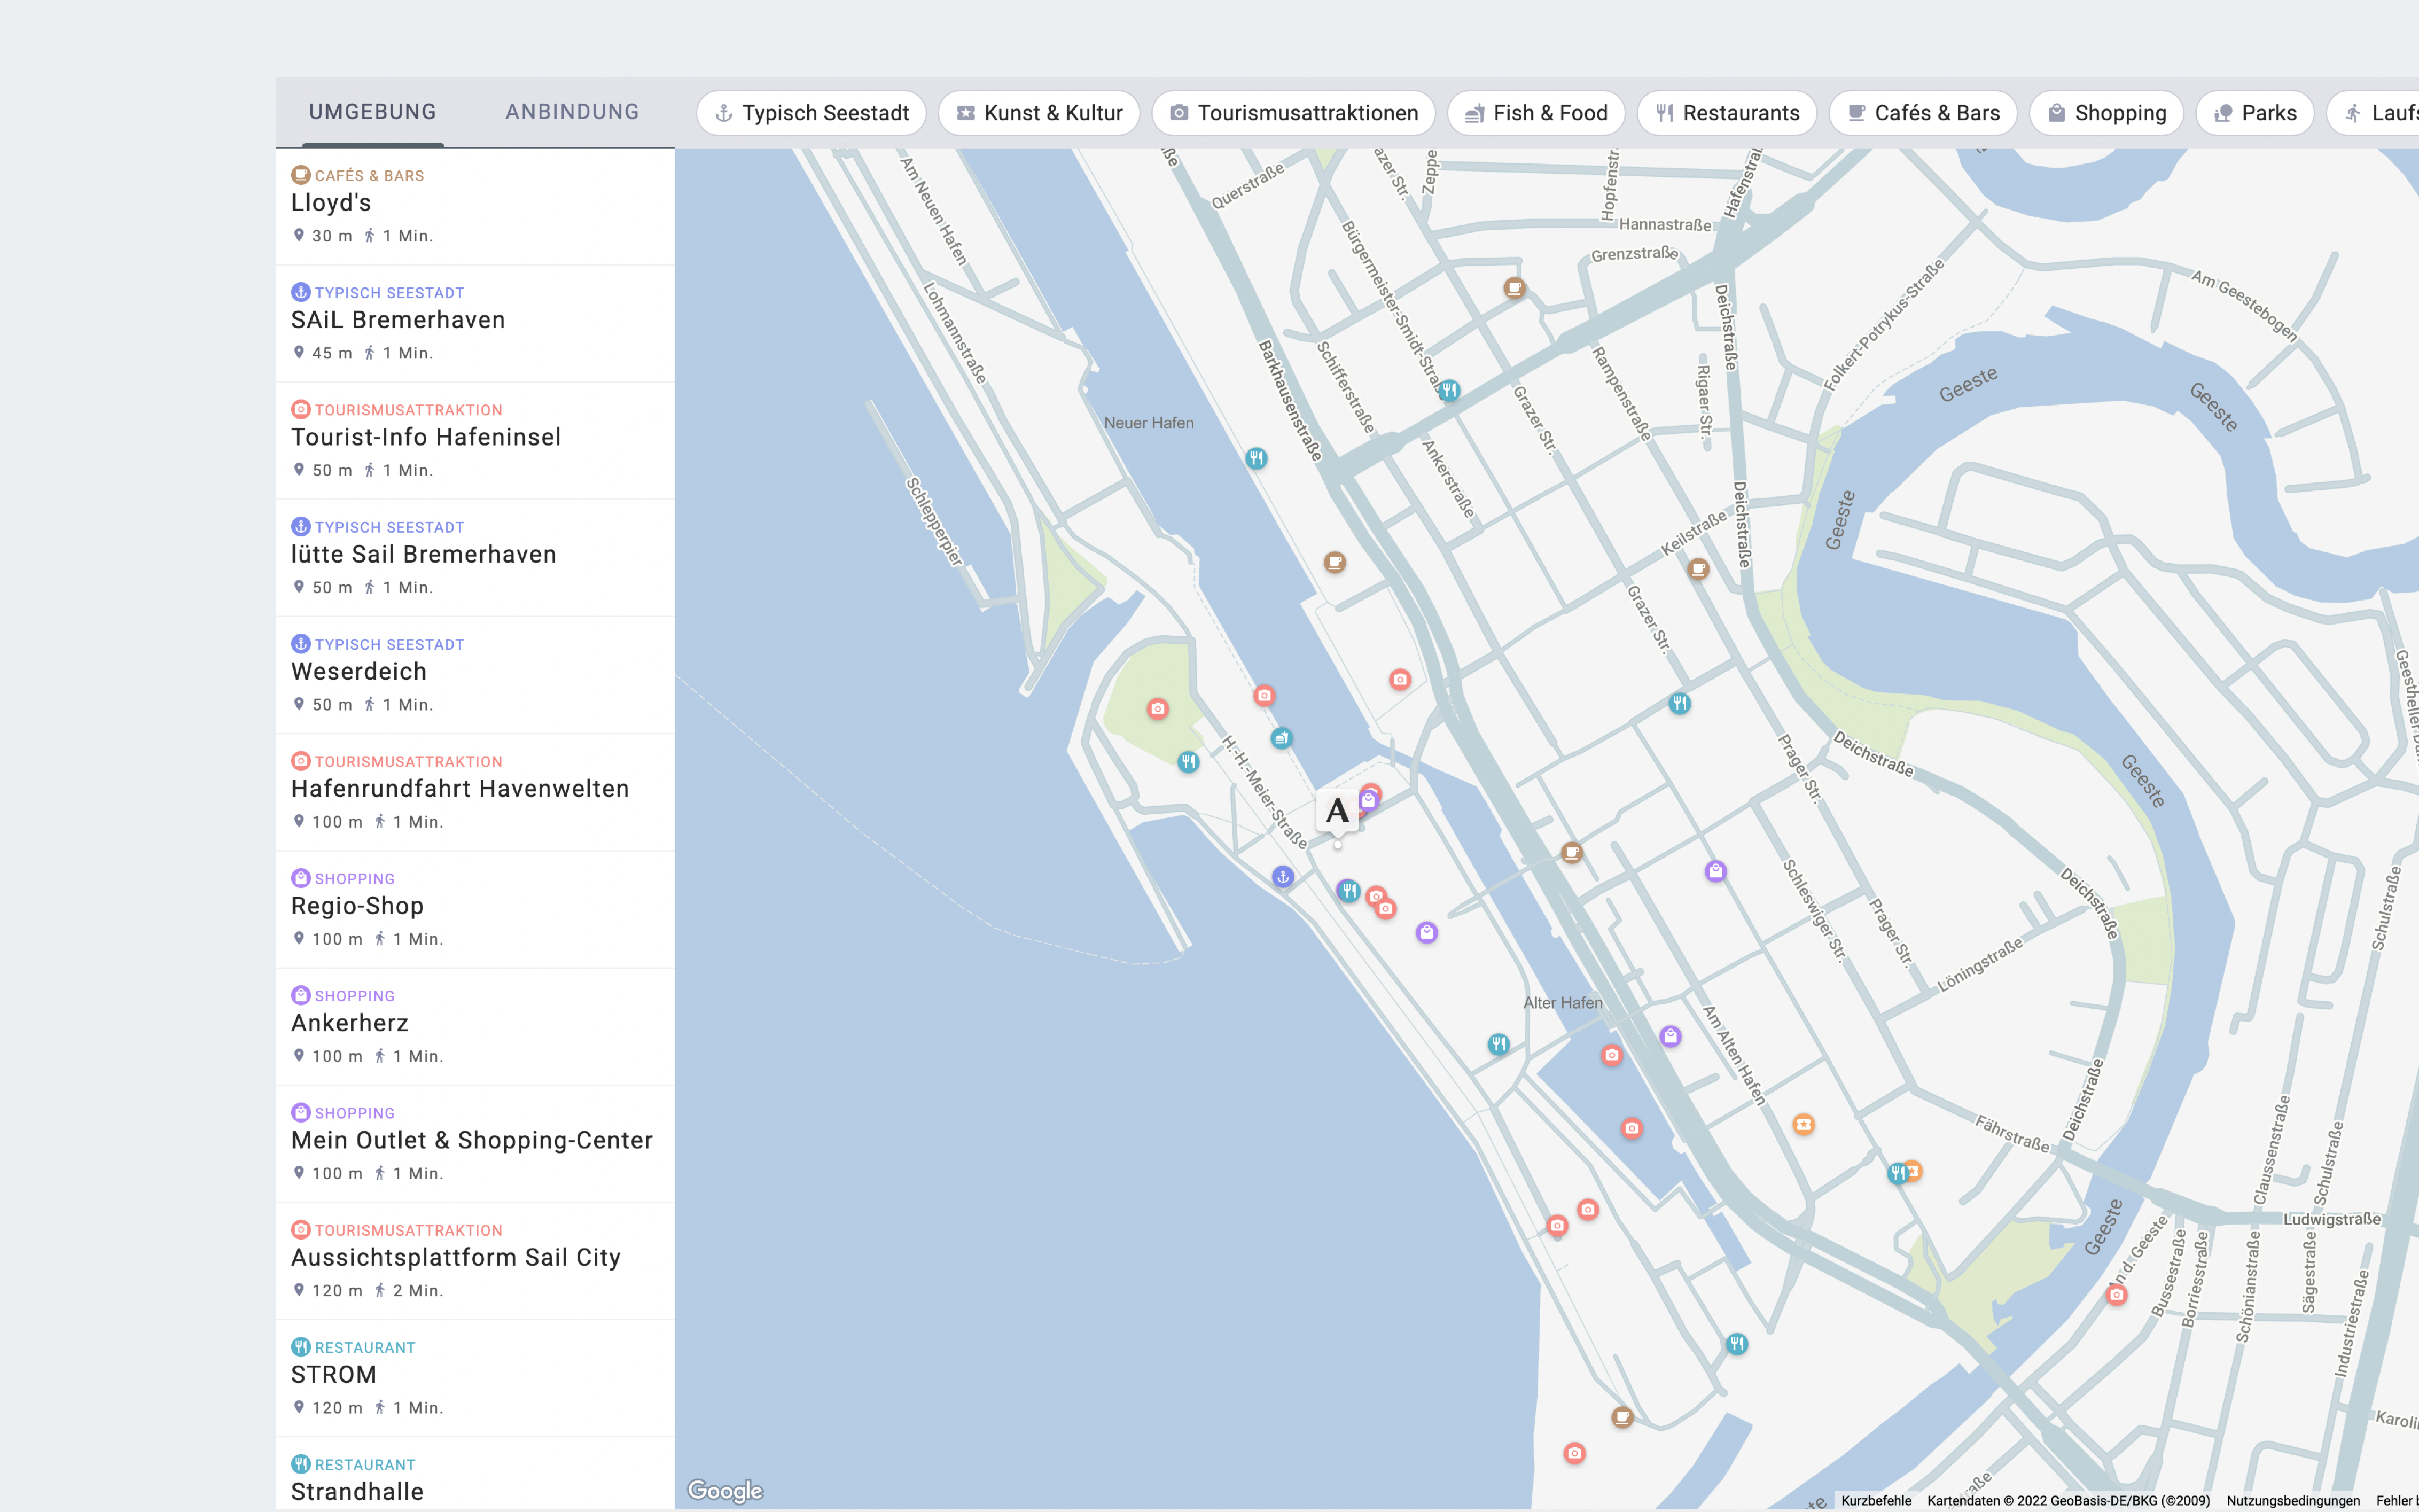Screen dimensions: 2419x1512
Task: Click shopping marker near Schleswiger Str.
Action: point(1715,872)
